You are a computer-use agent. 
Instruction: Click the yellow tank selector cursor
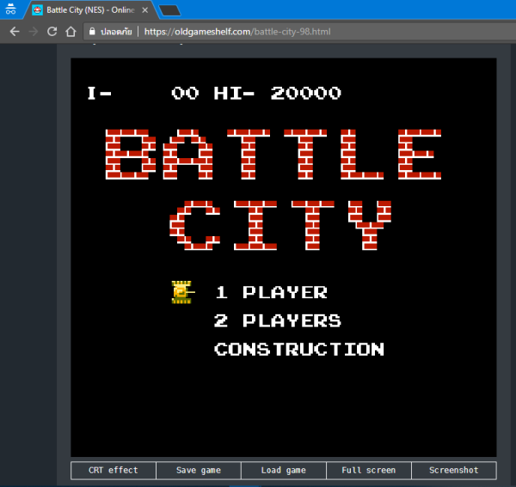pyautogui.click(x=181, y=292)
